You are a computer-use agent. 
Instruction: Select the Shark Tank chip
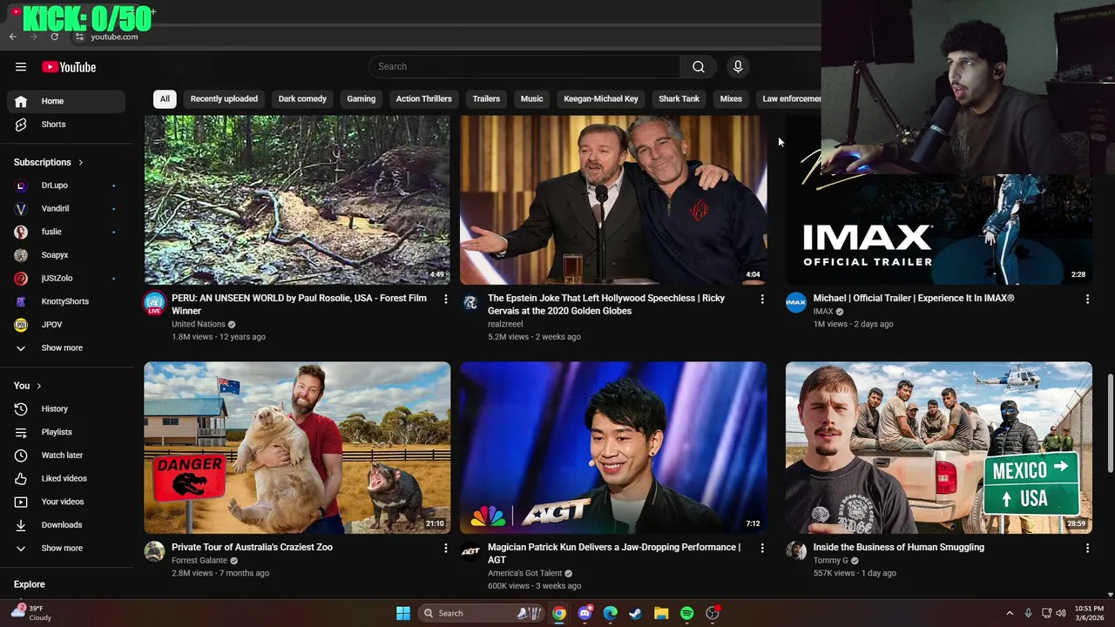(x=679, y=99)
